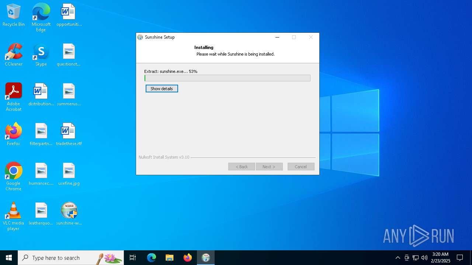The height and width of the screenshot is (265, 472).
Task: Select the leatherquo... image file icon
Action: coord(41,214)
